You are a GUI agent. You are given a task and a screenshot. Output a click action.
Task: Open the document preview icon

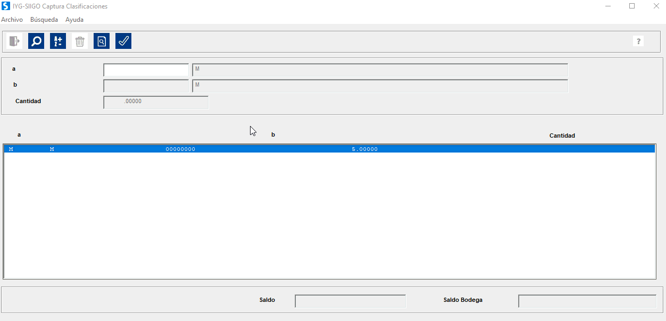pyautogui.click(x=102, y=41)
